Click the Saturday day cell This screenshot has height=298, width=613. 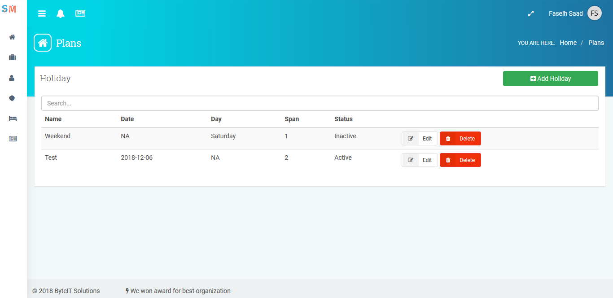coord(223,136)
